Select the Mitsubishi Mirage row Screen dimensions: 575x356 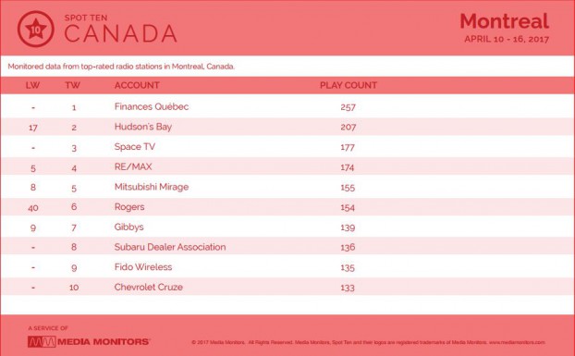pos(287,187)
